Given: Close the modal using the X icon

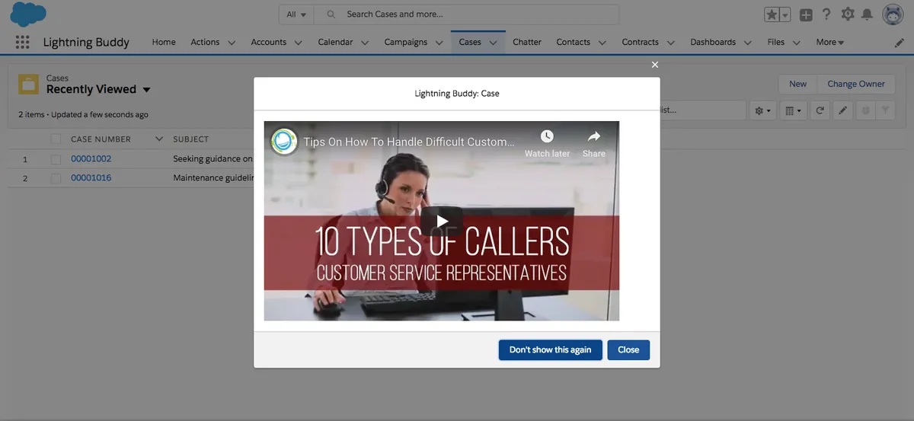Looking at the screenshot, I should (655, 65).
